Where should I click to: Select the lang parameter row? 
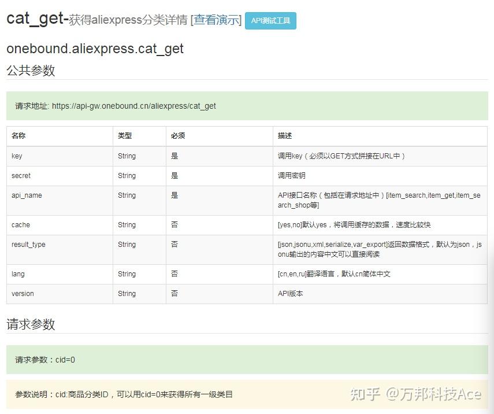click(x=18, y=273)
